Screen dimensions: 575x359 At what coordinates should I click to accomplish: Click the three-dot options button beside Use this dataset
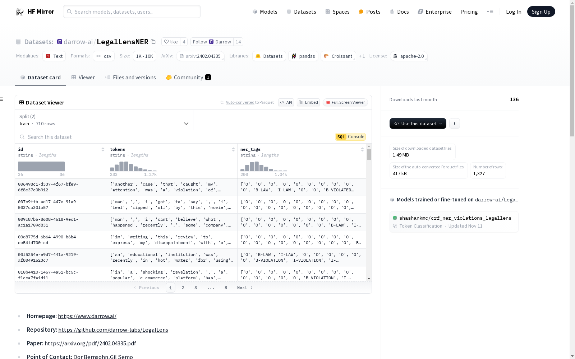455,123
